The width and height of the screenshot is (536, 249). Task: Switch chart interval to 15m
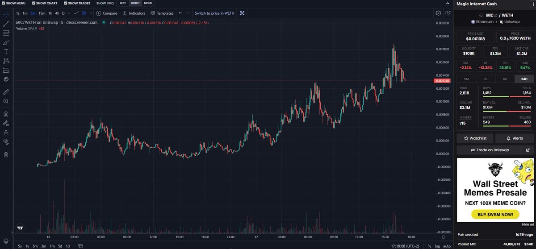[42, 13]
